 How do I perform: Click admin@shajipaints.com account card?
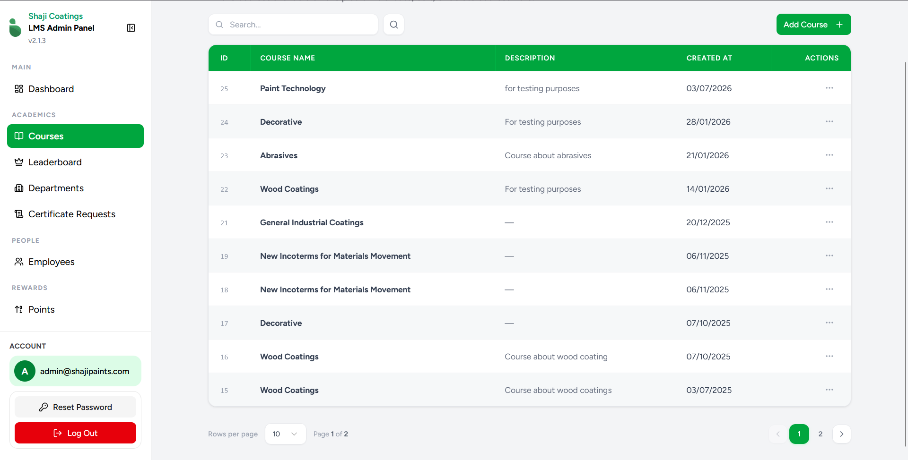pyautogui.click(x=75, y=371)
